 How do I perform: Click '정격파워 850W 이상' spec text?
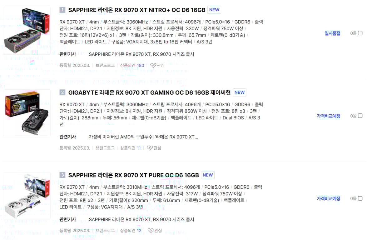[187, 111]
